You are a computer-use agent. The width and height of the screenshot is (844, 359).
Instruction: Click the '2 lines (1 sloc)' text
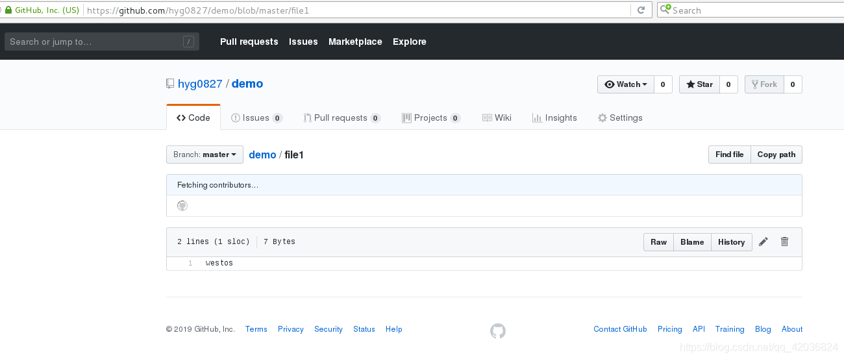tap(214, 241)
